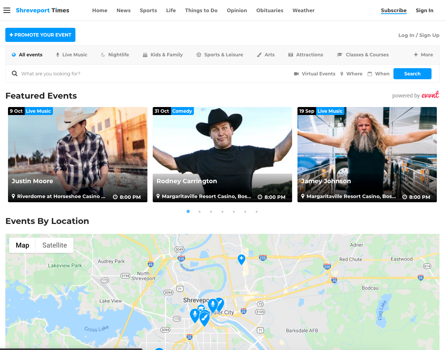Viewport: 446px width, 350px height.
Task: Go to the fourth carousel dot
Action: [222, 211]
